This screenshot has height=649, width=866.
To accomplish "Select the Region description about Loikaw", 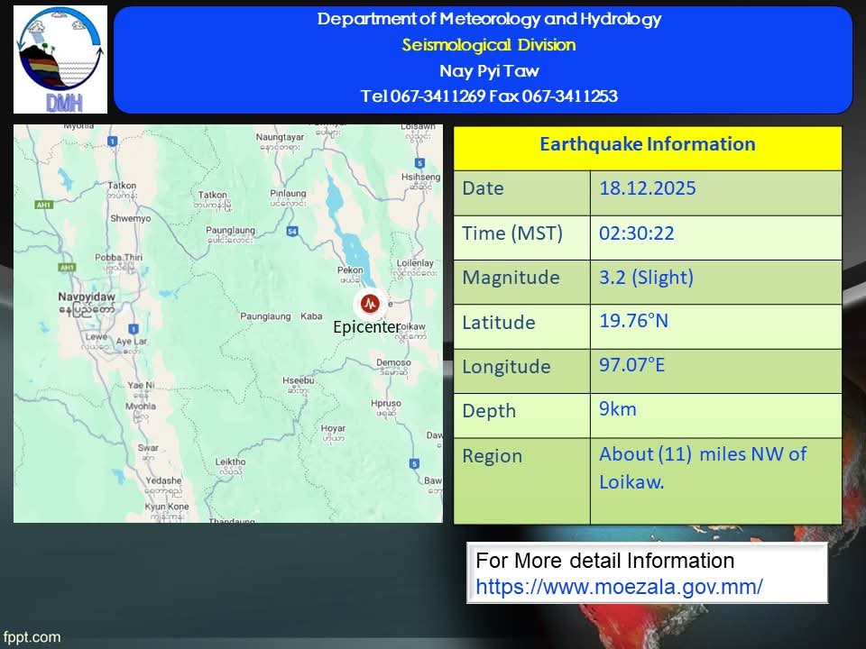I will point(702,468).
